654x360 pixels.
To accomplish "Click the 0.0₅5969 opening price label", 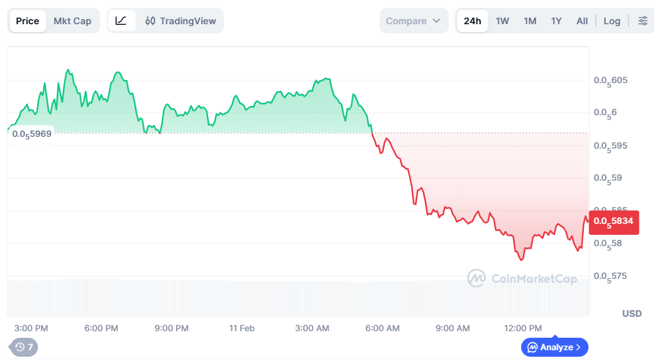I will tap(31, 134).
